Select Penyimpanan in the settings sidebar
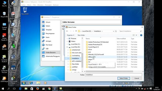The height and width of the screenshot is (91, 162). (x=51, y=34)
